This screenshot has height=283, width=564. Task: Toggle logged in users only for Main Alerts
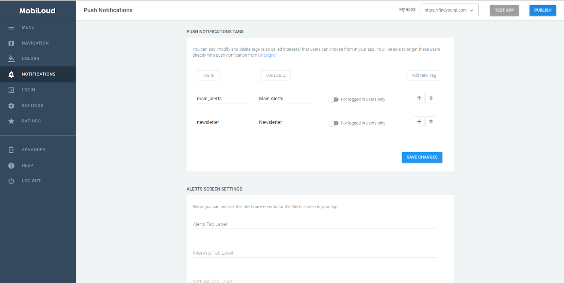(x=333, y=99)
